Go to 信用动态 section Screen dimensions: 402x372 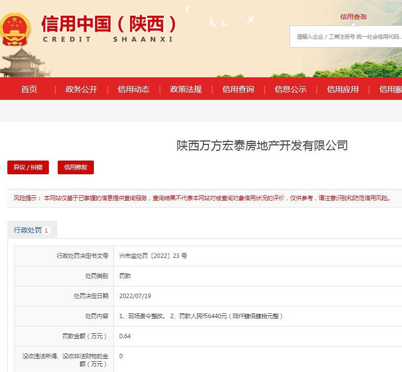[x=134, y=89]
